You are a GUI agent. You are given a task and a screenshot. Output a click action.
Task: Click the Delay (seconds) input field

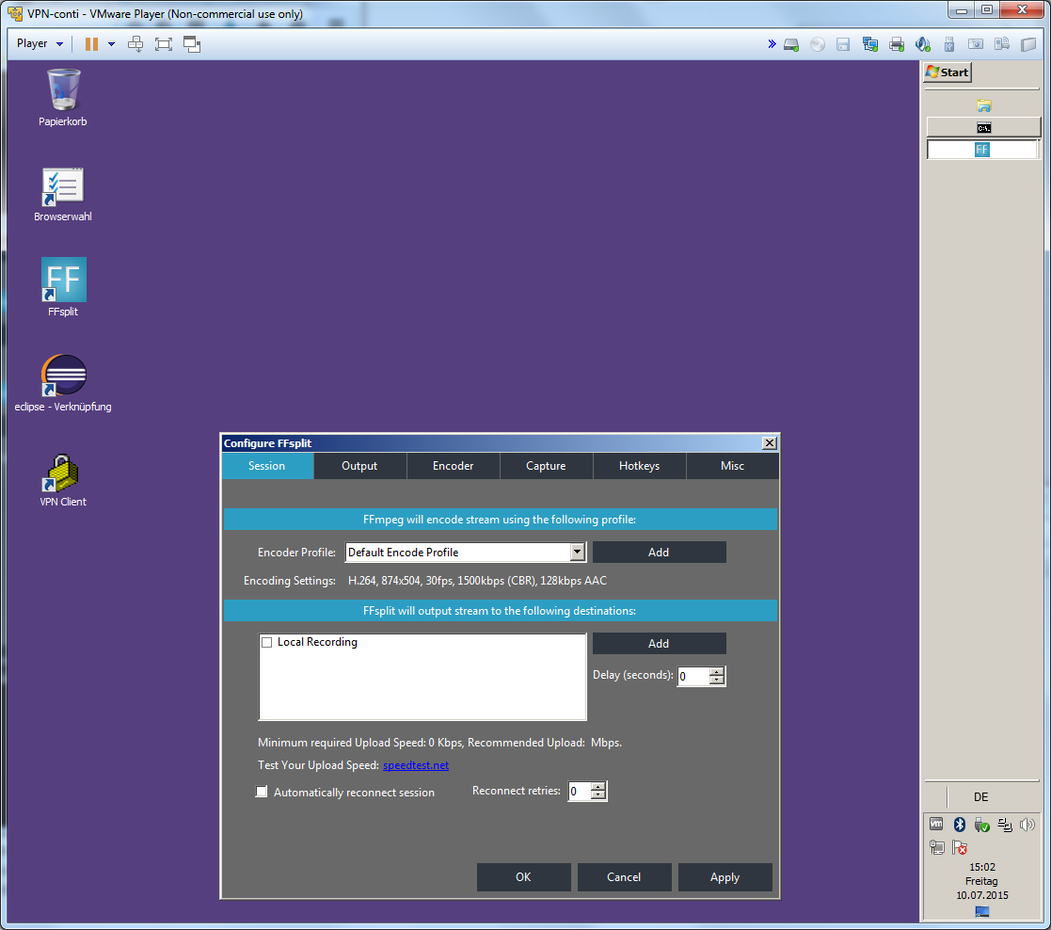tap(693, 676)
